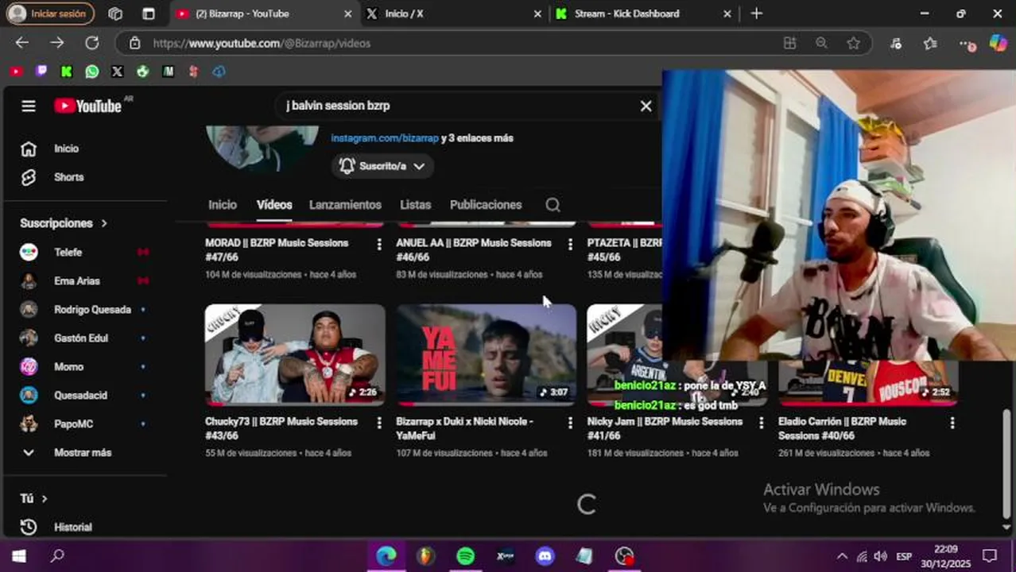The width and height of the screenshot is (1016, 572).
Task: Click the page vertical scrollbar
Action: coord(1006,465)
